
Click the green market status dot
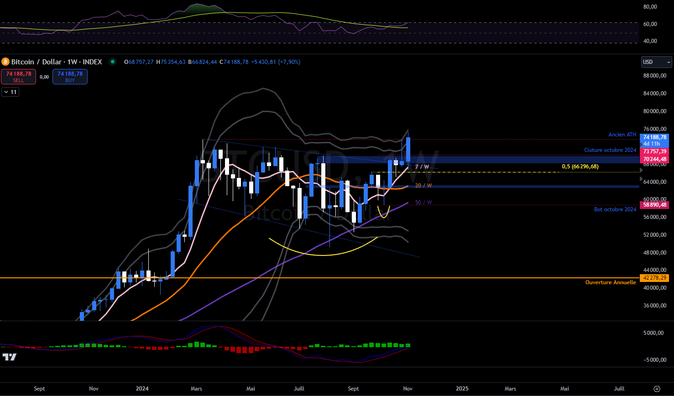(112, 62)
